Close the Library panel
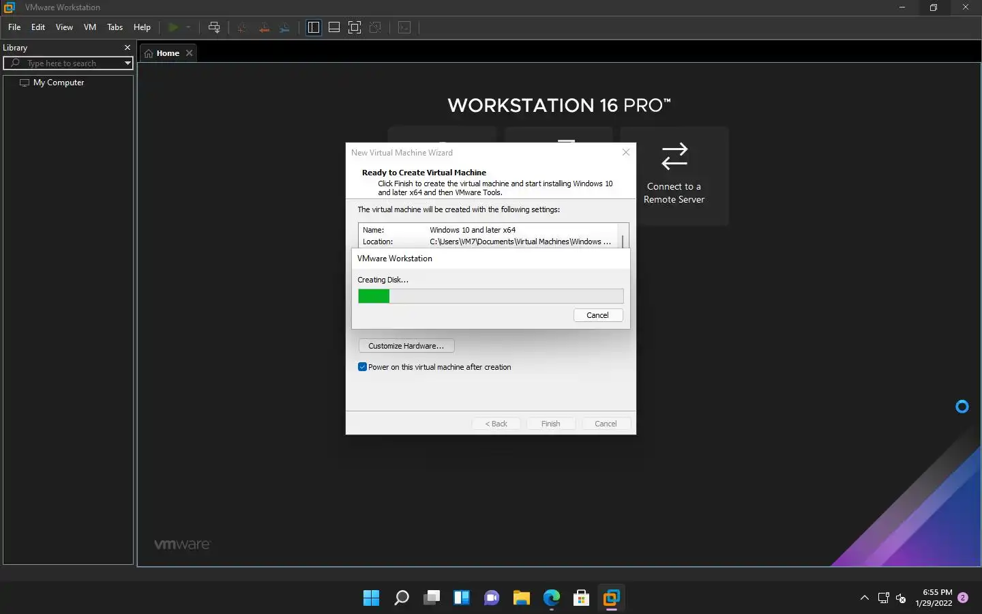 click(127, 48)
